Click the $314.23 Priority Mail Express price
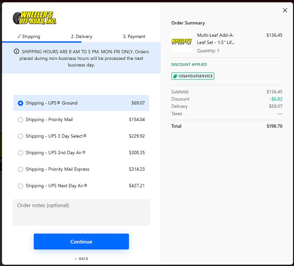294x266 pixels. click(x=137, y=169)
